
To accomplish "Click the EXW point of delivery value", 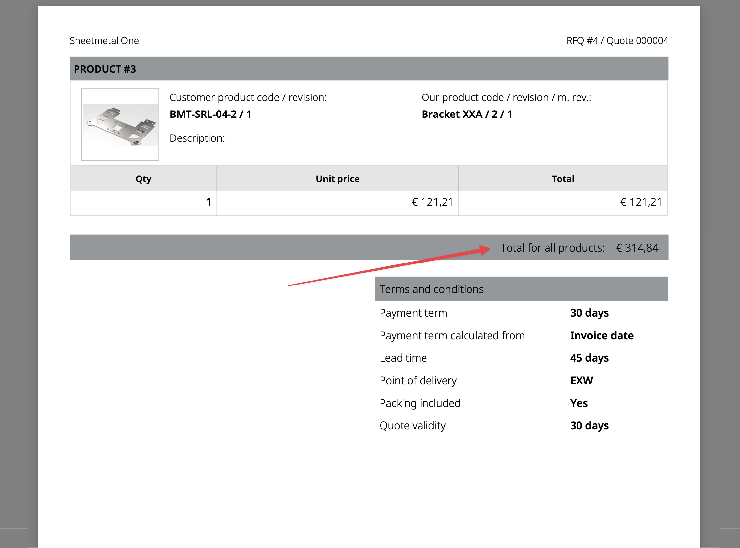I will (x=581, y=380).
